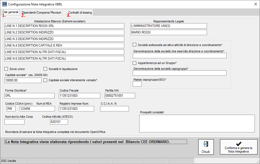
Task: Close the Configurazione Nota Integrativa window
Action: click(x=255, y=4)
